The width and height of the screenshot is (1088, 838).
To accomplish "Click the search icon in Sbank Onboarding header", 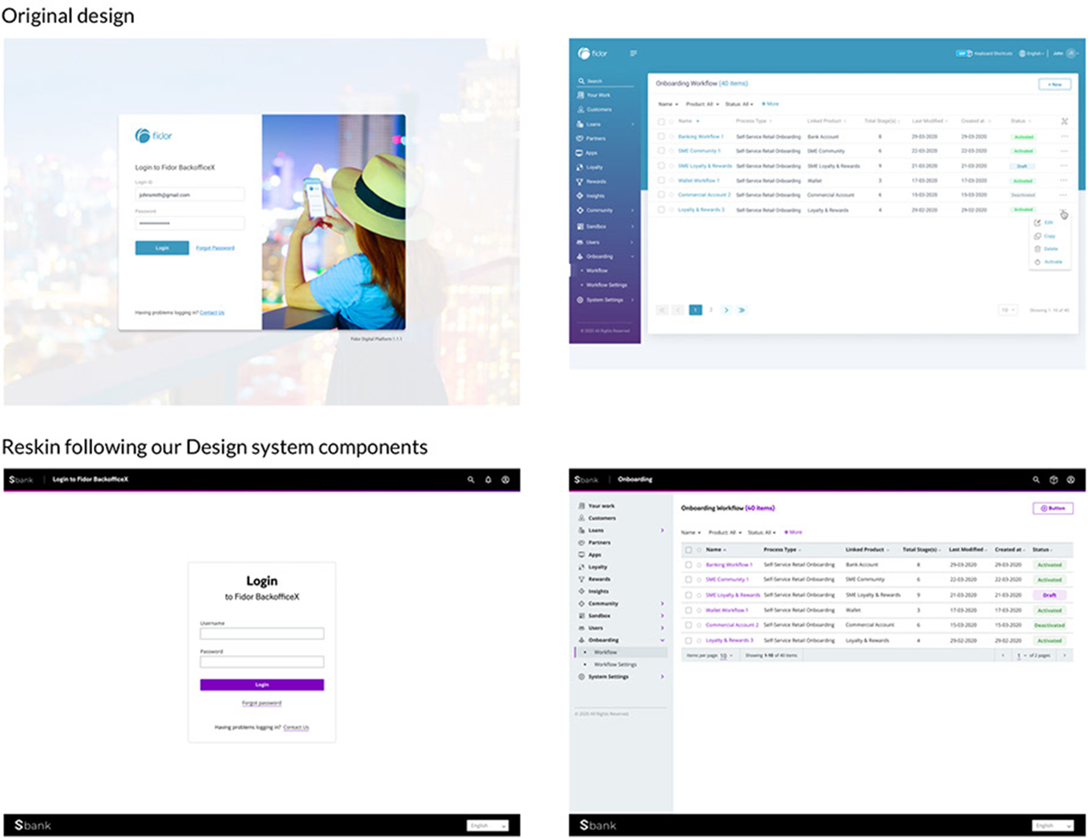I will pyautogui.click(x=1036, y=479).
